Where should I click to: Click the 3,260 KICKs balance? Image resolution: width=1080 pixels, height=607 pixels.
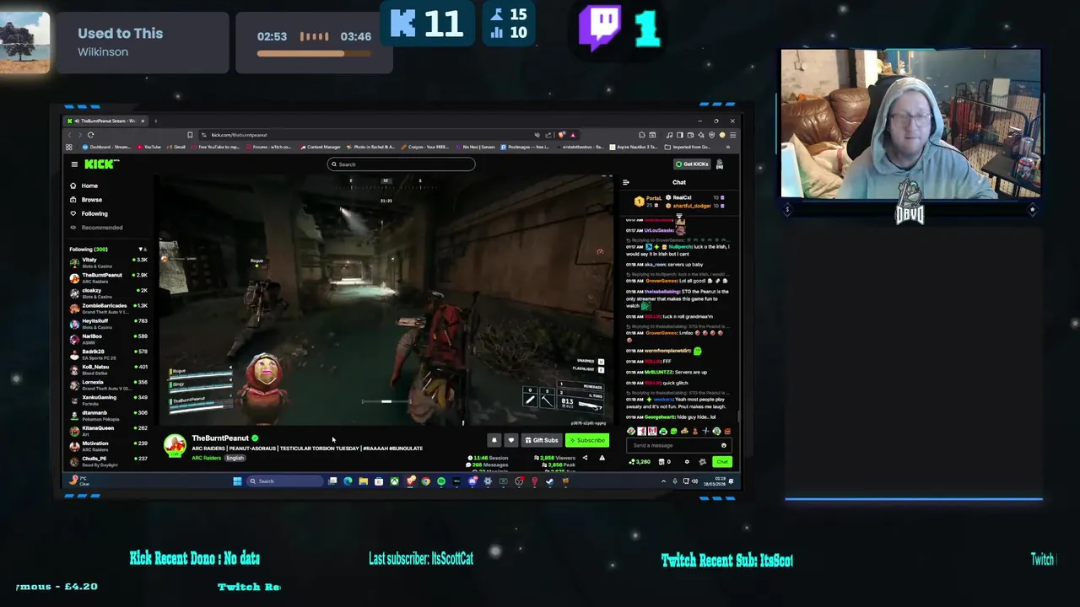point(640,462)
